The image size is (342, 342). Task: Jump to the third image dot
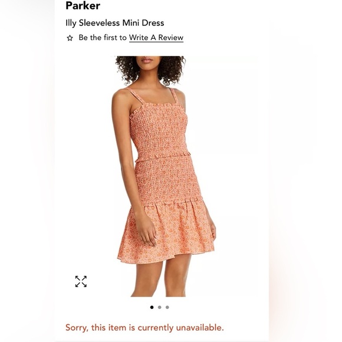[x=167, y=307]
